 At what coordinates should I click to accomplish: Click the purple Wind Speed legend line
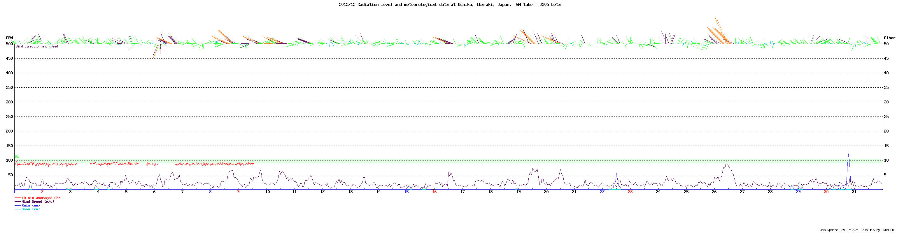17,202
